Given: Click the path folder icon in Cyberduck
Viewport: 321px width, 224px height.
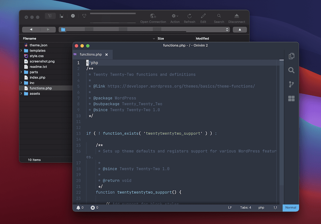Looking at the screenshot, I should point(63,29).
